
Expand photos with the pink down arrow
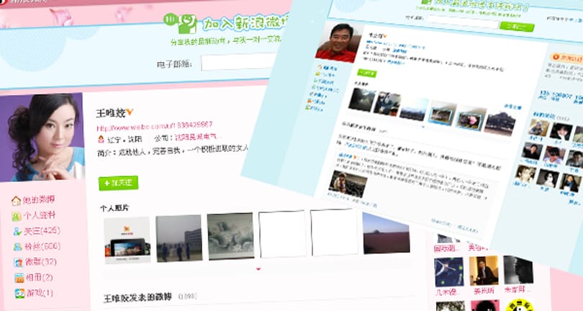[258, 269]
